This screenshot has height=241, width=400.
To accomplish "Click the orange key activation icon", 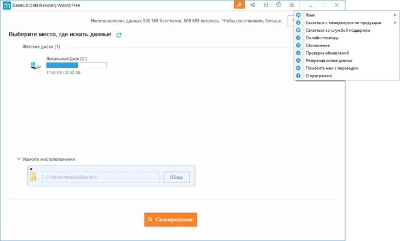I will [x=239, y=5].
